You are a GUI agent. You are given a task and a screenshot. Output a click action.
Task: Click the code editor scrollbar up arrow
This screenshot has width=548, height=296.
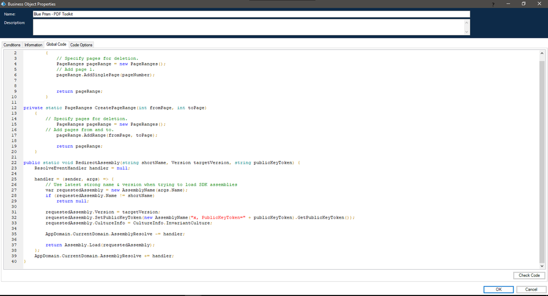pyautogui.click(x=543, y=52)
